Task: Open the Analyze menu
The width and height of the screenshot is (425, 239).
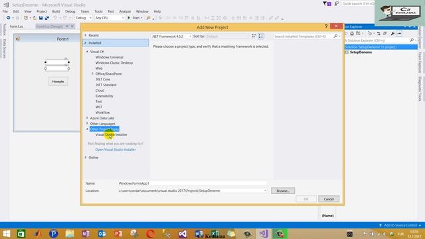Action: pyautogui.click(x=125, y=11)
